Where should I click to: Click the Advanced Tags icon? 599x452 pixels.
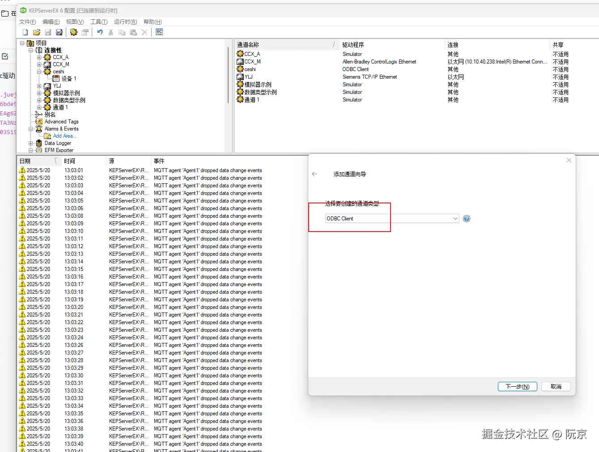tap(39, 122)
